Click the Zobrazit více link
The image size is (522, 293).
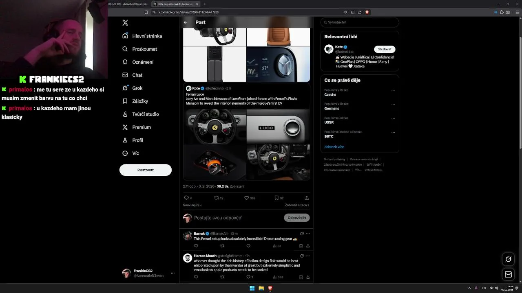point(334,147)
